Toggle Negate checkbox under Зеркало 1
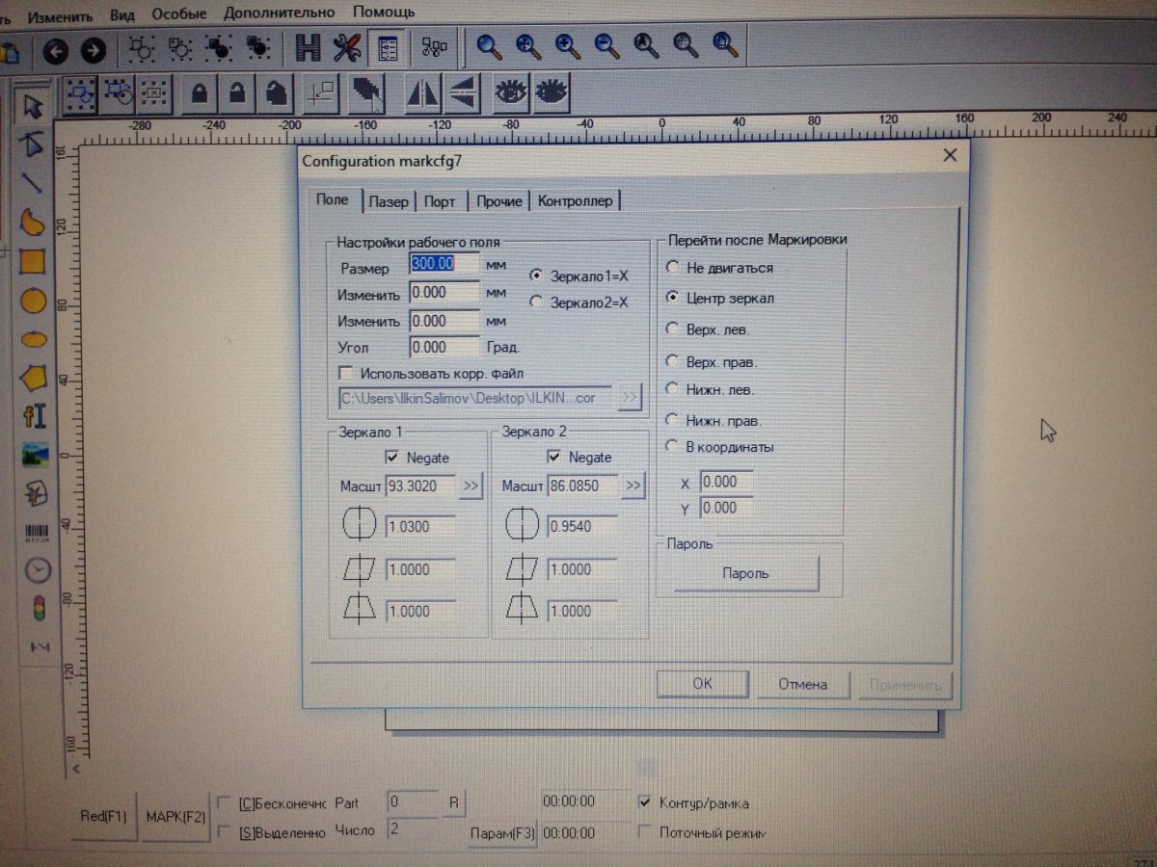Image resolution: width=1157 pixels, height=867 pixels. tap(392, 458)
